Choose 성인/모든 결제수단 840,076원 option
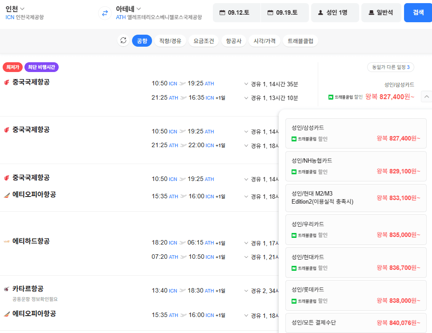Viewport: 432px width, 333px height. click(x=356, y=323)
